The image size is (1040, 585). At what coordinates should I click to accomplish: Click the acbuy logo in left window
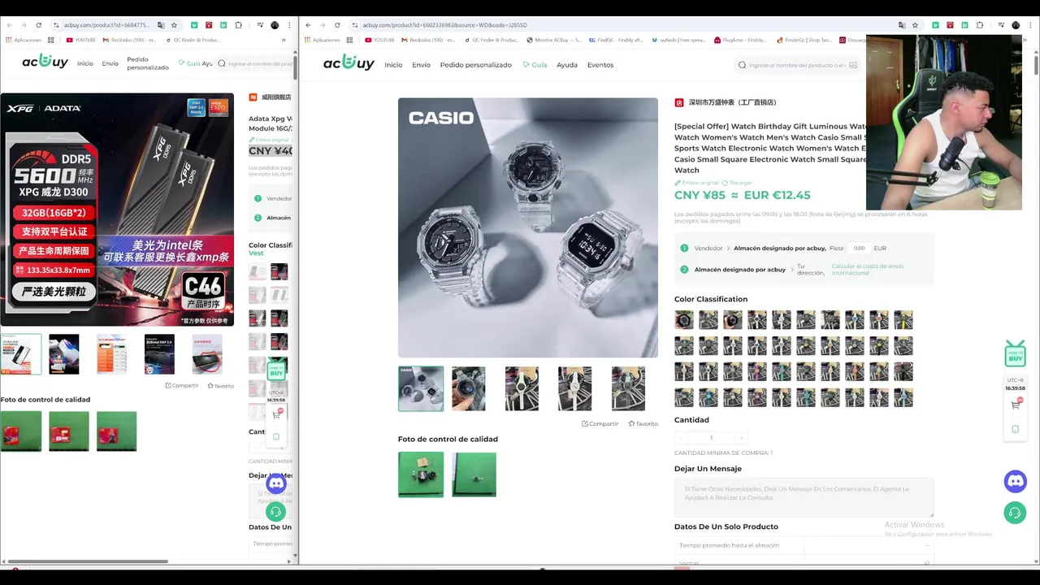point(45,61)
